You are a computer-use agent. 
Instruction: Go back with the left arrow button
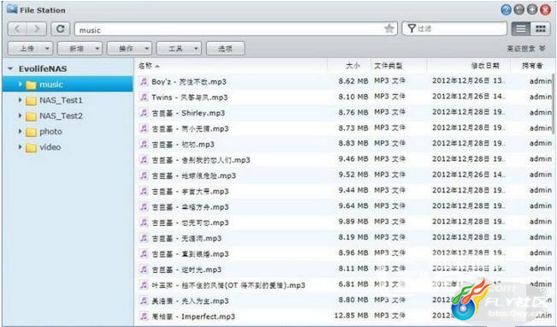pos(17,29)
